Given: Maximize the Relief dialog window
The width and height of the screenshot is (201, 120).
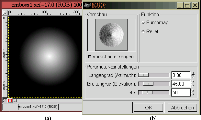Looking at the screenshot, I should coord(187,5).
